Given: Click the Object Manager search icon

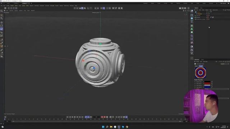Looking at the screenshot, I should 224,10.
